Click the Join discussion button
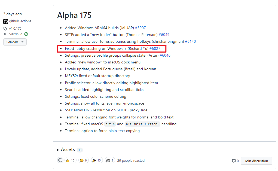Viewport: 278px width, 171px height. 256,161
